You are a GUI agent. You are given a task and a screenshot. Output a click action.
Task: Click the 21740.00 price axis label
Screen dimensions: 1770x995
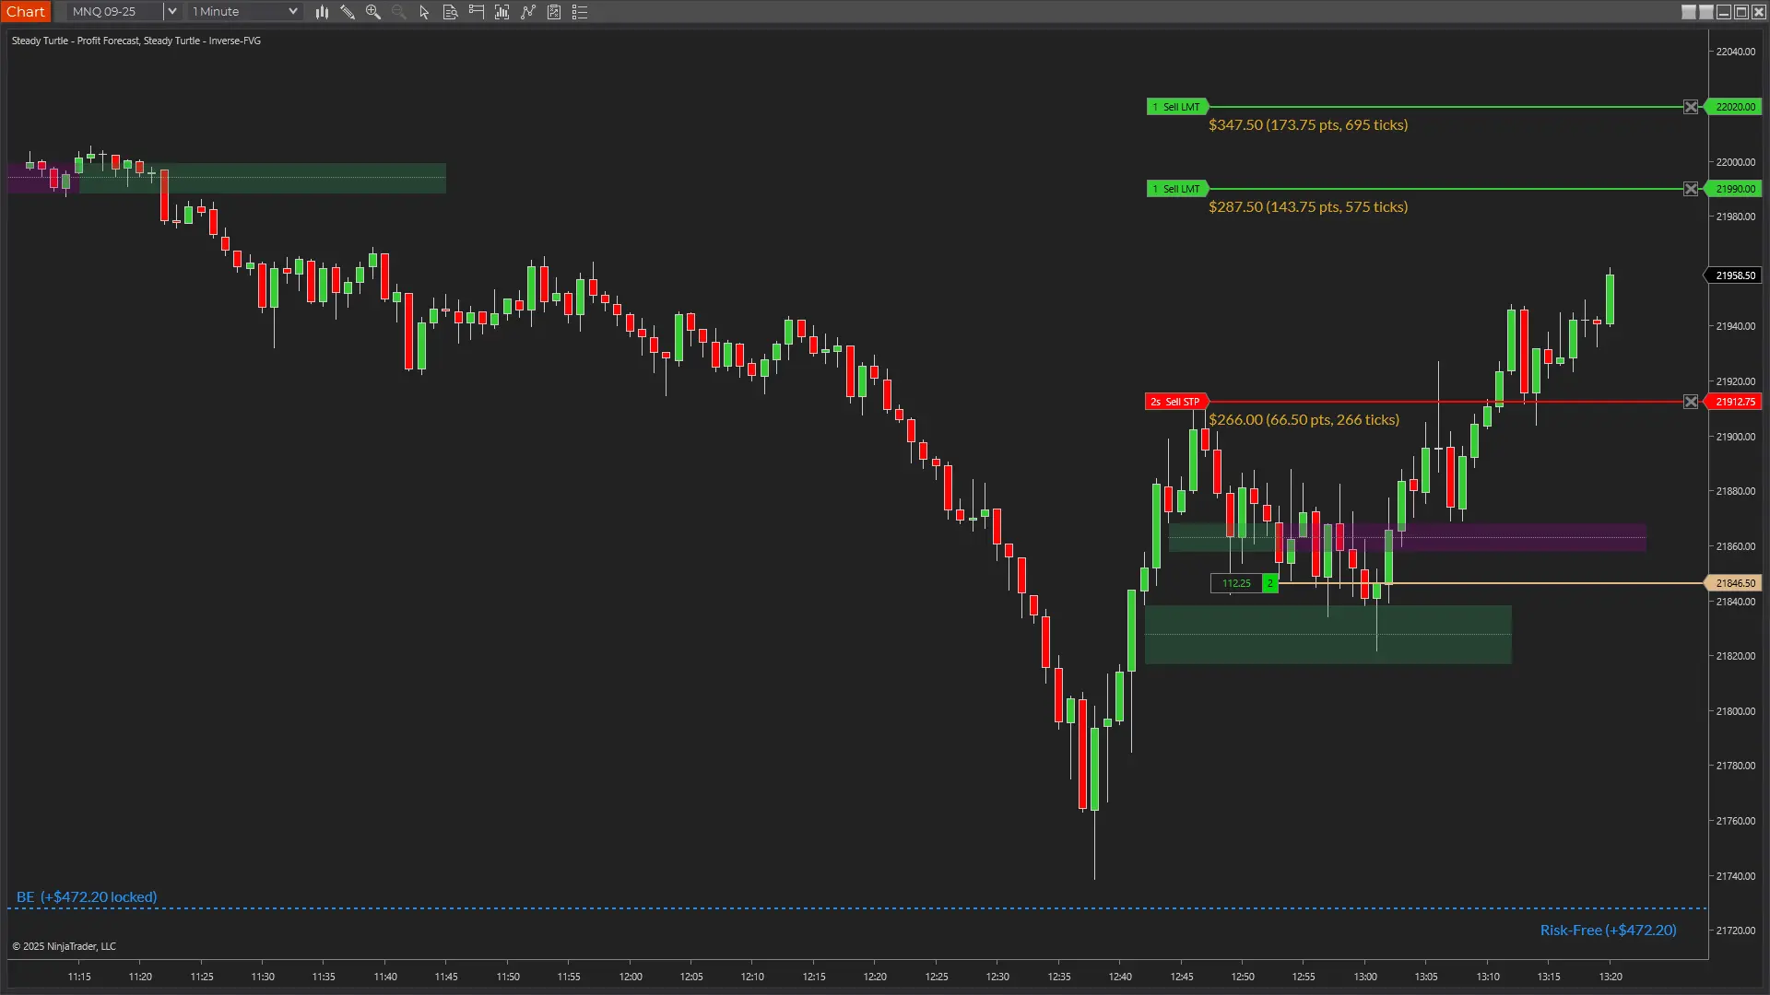tap(1735, 876)
